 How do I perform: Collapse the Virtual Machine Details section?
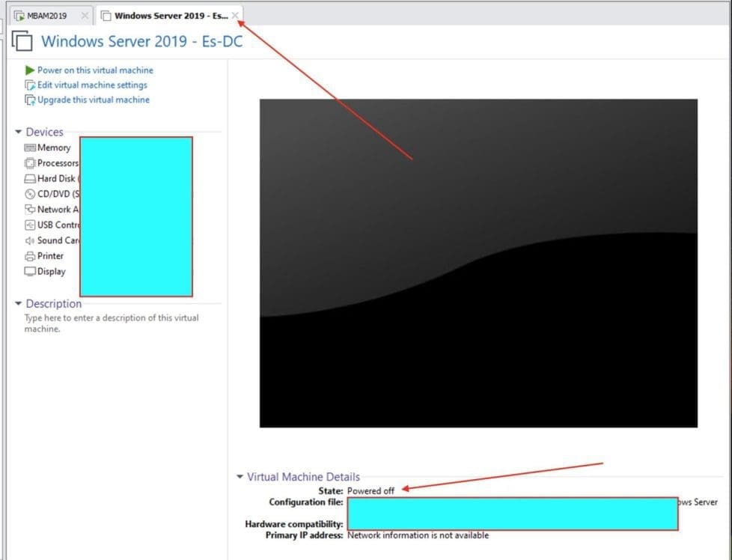click(240, 477)
